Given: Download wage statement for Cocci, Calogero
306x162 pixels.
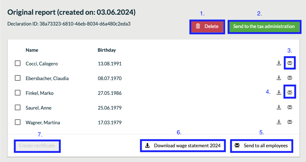Looking at the screenshot, I should tap(279, 63).
